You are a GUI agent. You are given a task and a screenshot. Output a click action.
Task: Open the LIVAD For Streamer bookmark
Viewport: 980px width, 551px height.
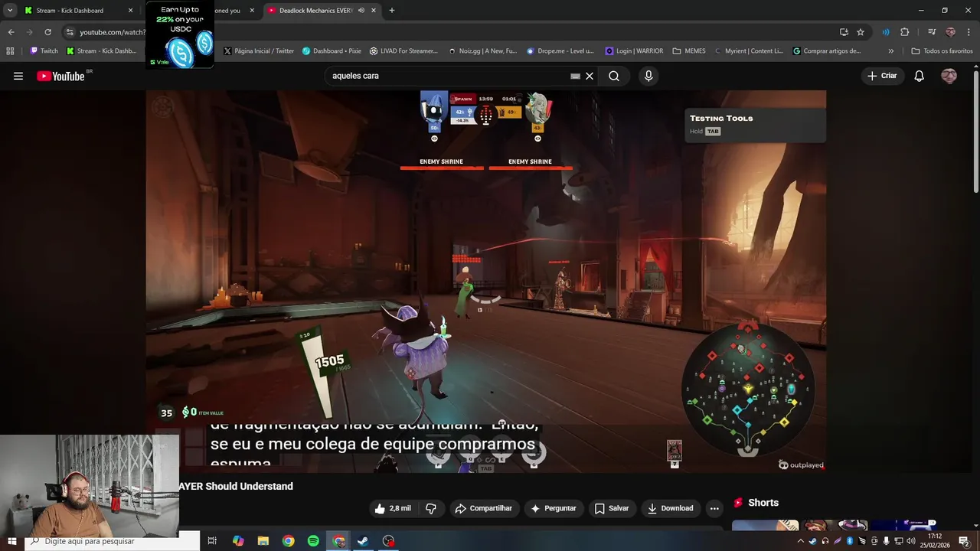[403, 51]
